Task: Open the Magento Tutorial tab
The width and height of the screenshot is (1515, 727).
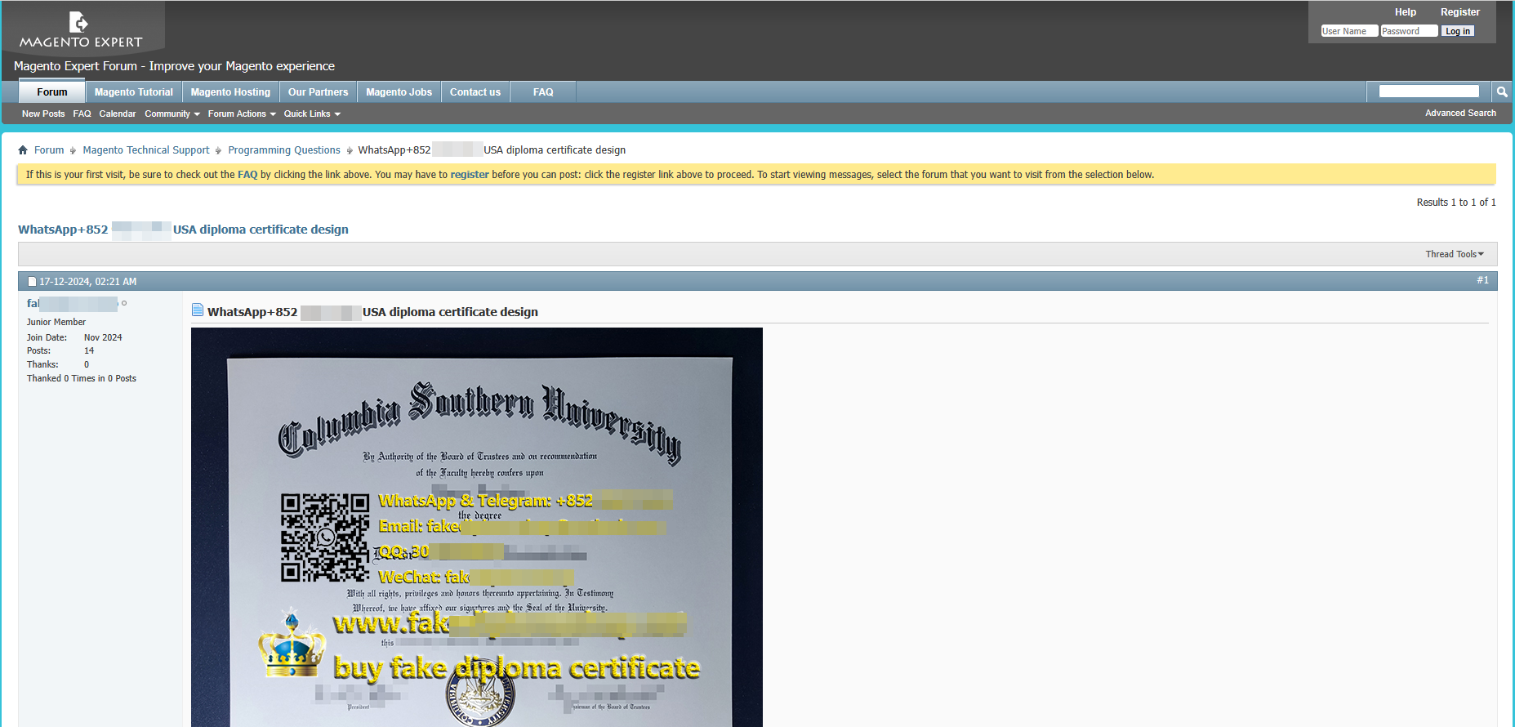Action: pos(134,92)
